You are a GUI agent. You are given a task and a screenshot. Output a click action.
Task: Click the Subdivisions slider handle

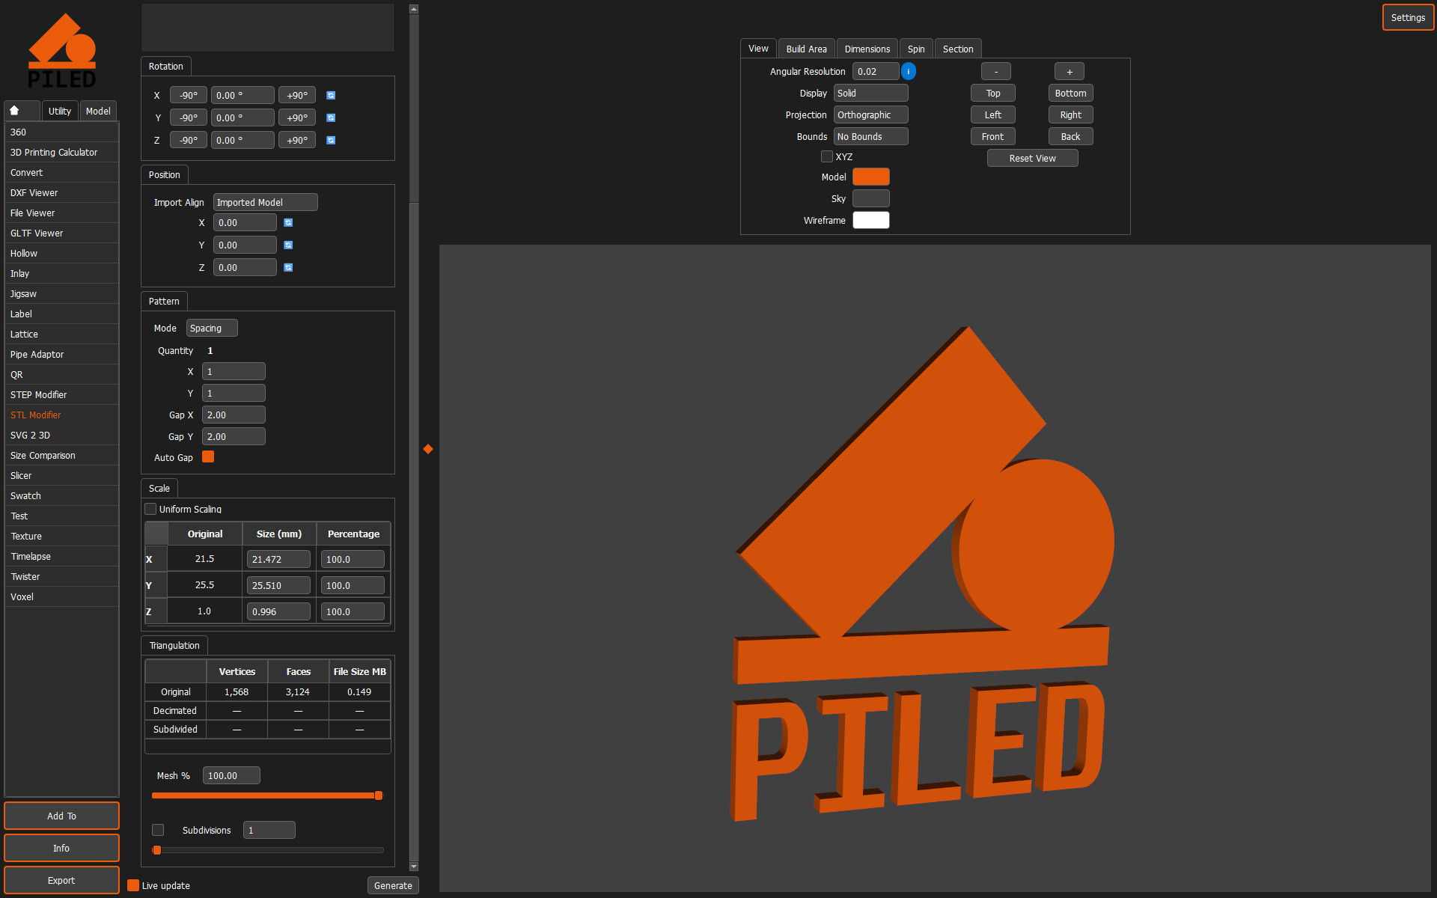[157, 850]
